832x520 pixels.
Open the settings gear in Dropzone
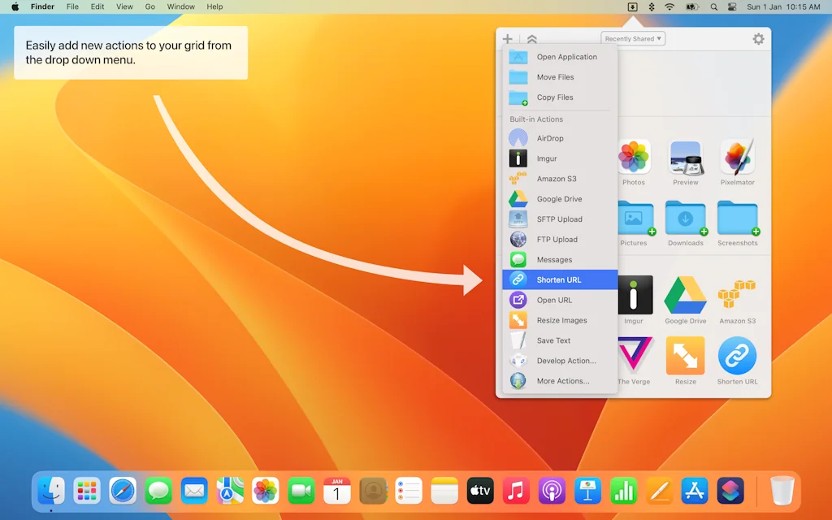[758, 39]
